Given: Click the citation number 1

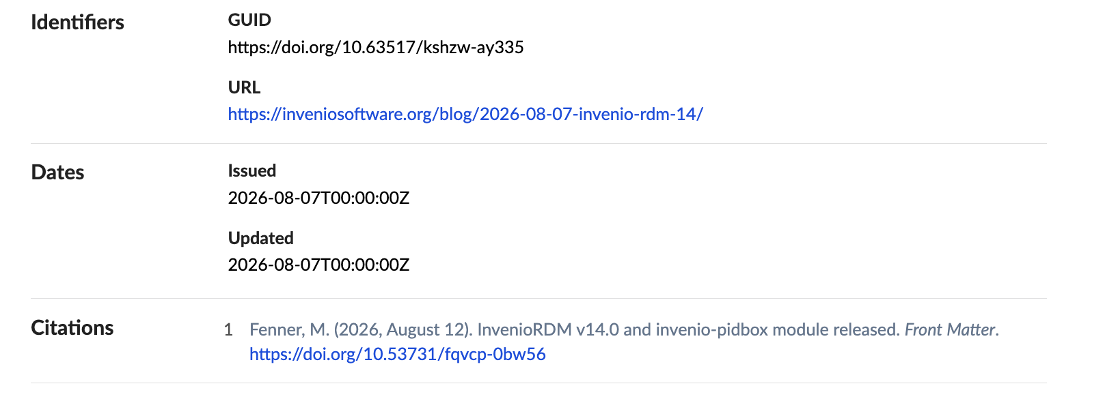Looking at the screenshot, I should (228, 330).
